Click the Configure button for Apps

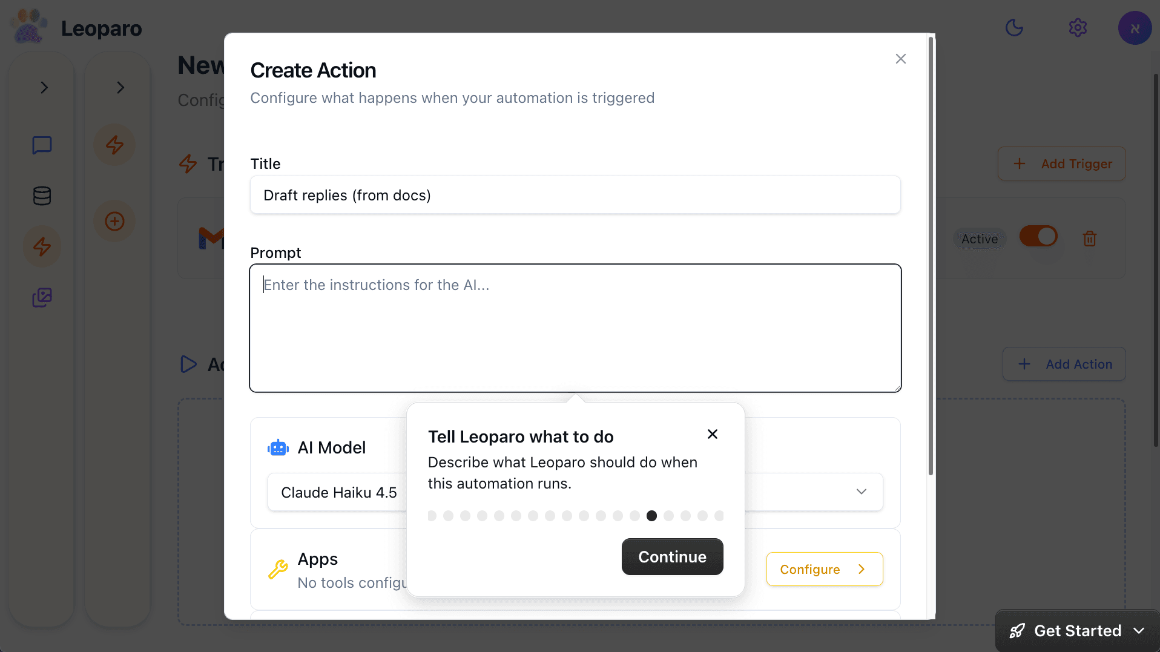[824, 569]
